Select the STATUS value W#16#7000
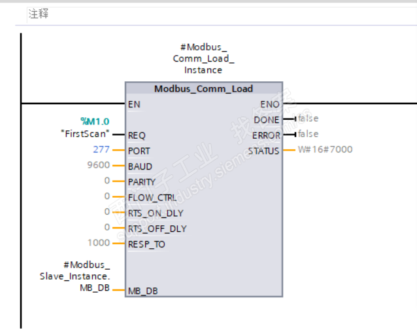The height and width of the screenshot is (330, 417). [325, 149]
